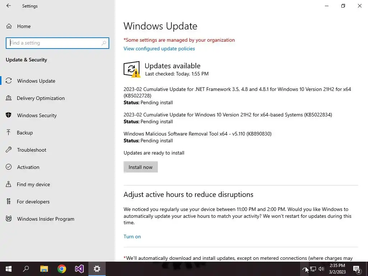This screenshot has width=368, height=276.
Task: Go back using the Settings back arrow
Action: pos(9,6)
